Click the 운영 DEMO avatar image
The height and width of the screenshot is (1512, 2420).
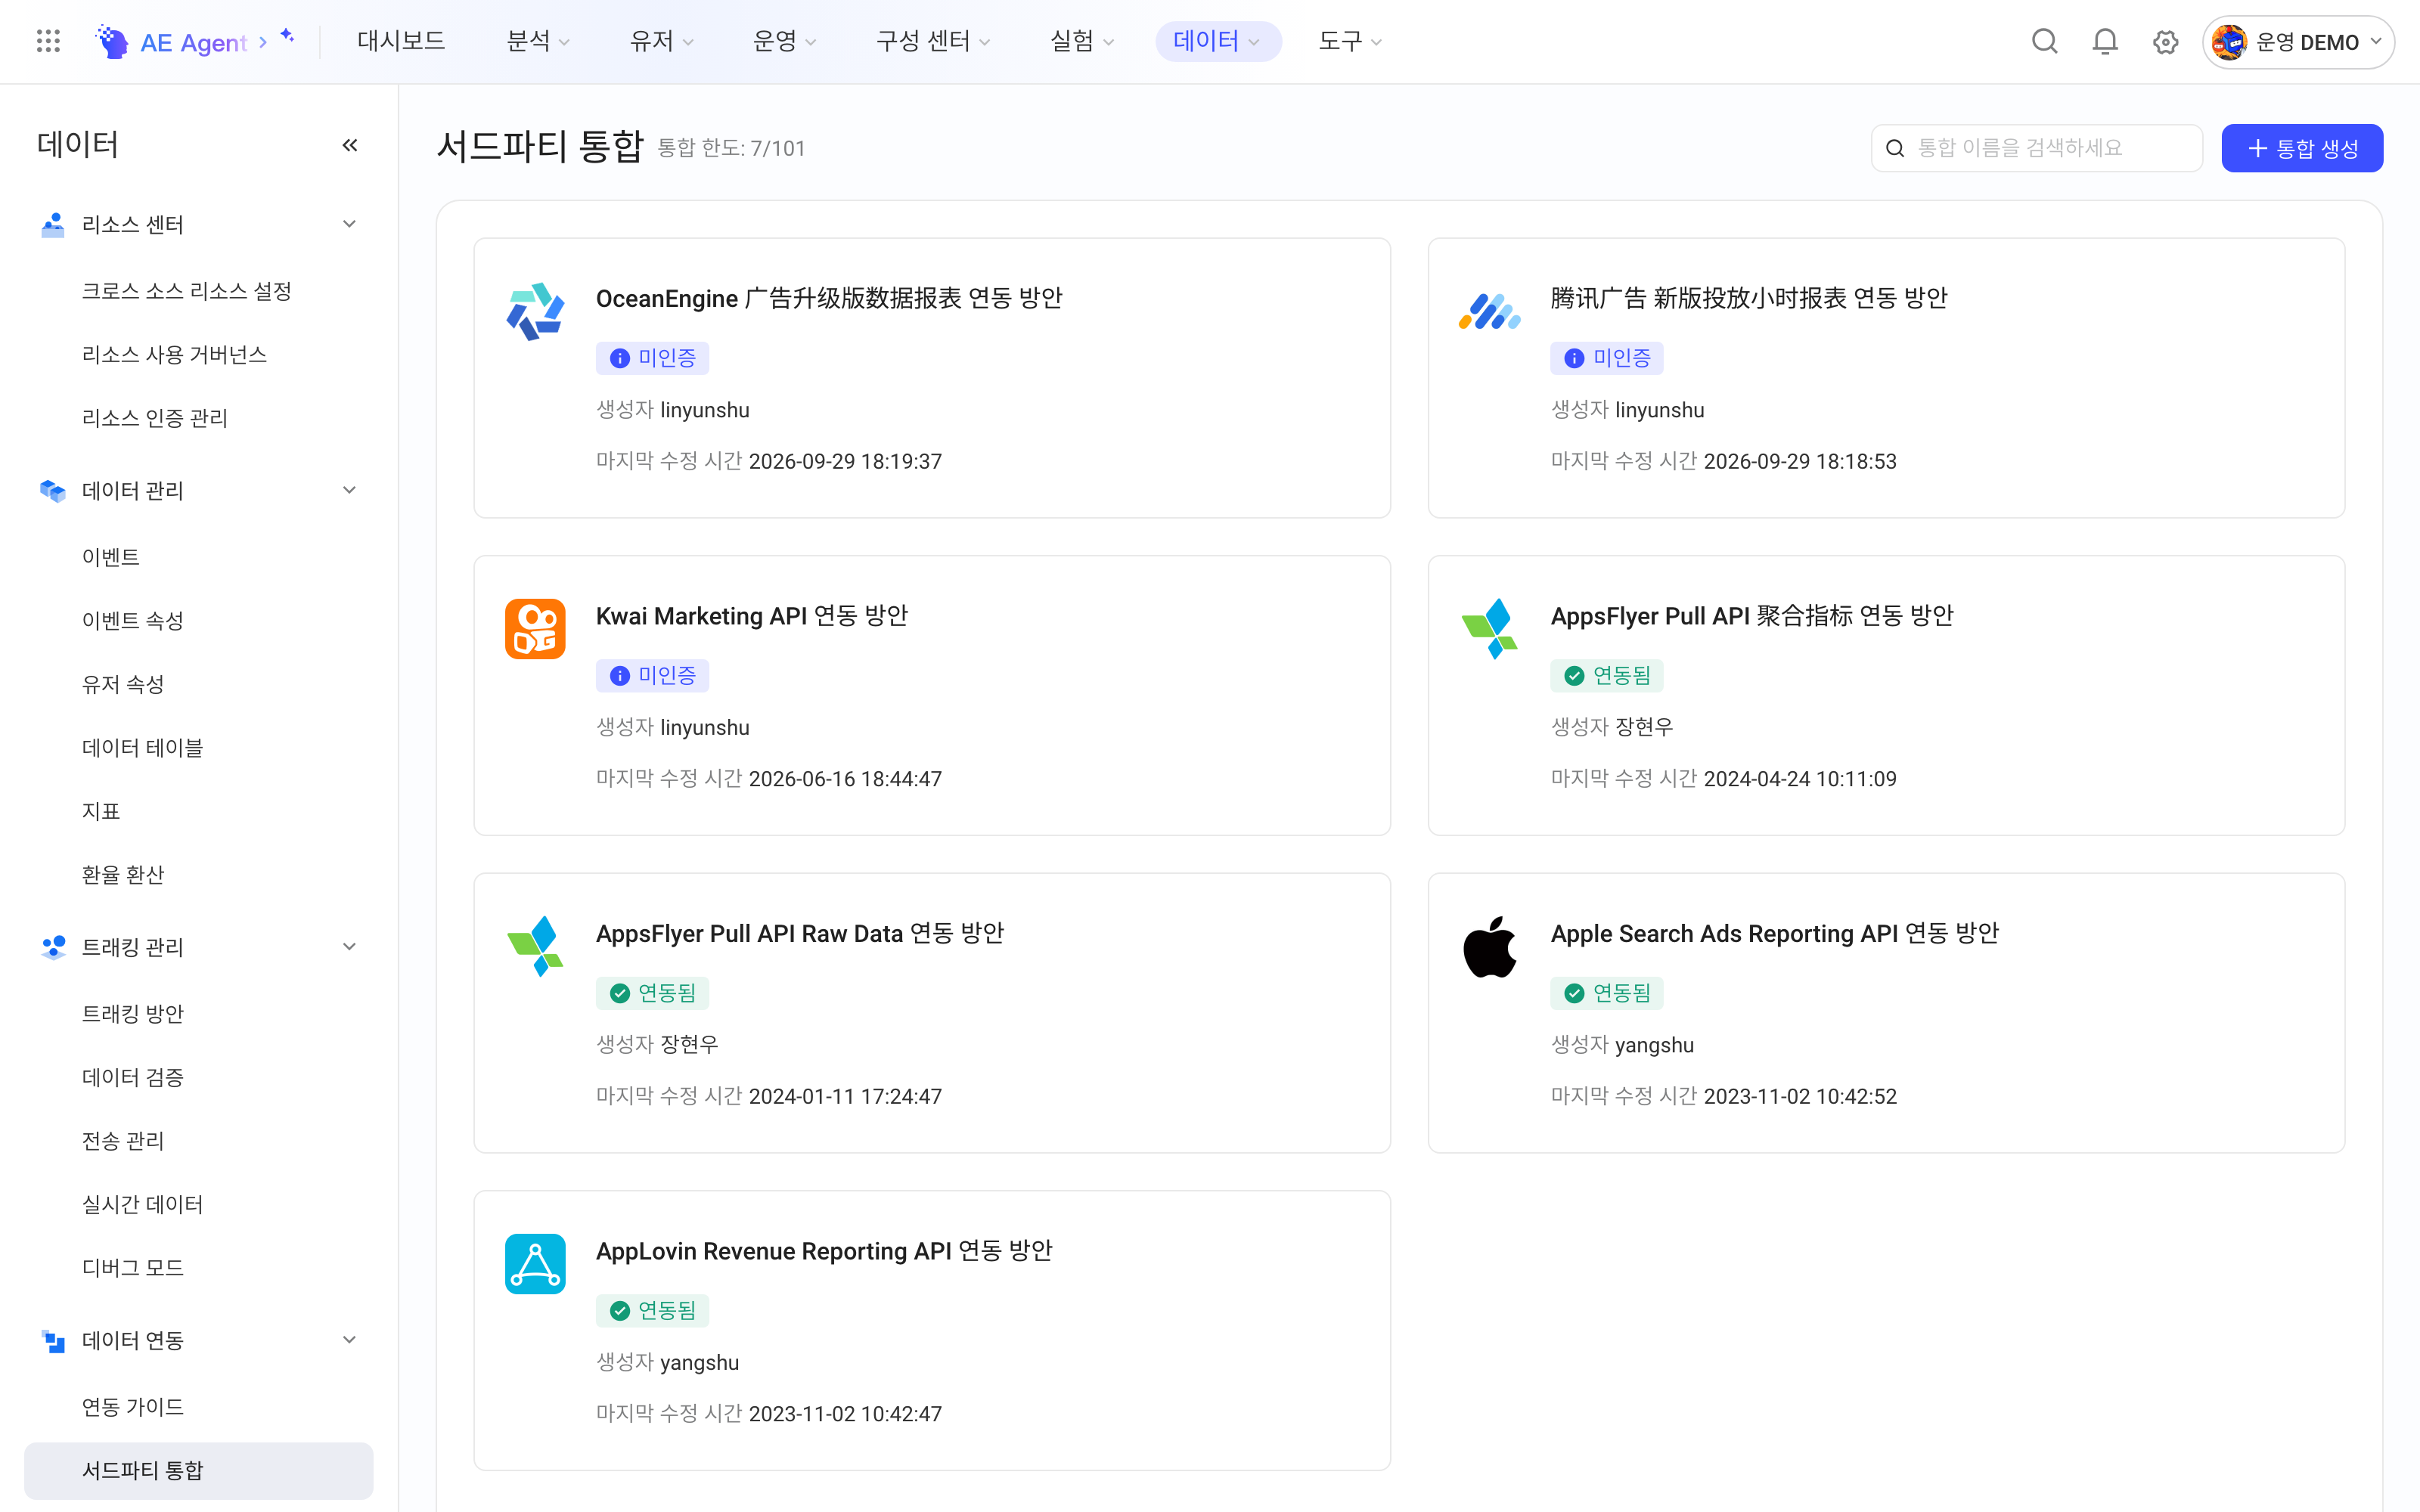click(x=2229, y=42)
